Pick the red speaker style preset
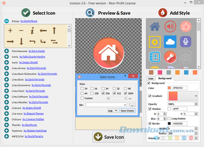This screenshot has width=204, height=147. click(x=170, y=27)
